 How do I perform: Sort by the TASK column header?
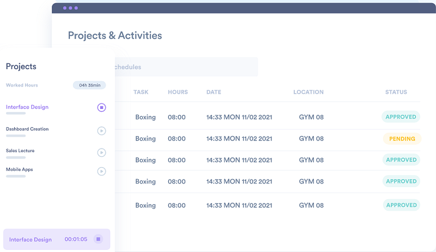point(141,92)
